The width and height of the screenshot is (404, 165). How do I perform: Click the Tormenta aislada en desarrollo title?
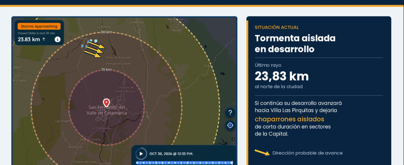295,43
